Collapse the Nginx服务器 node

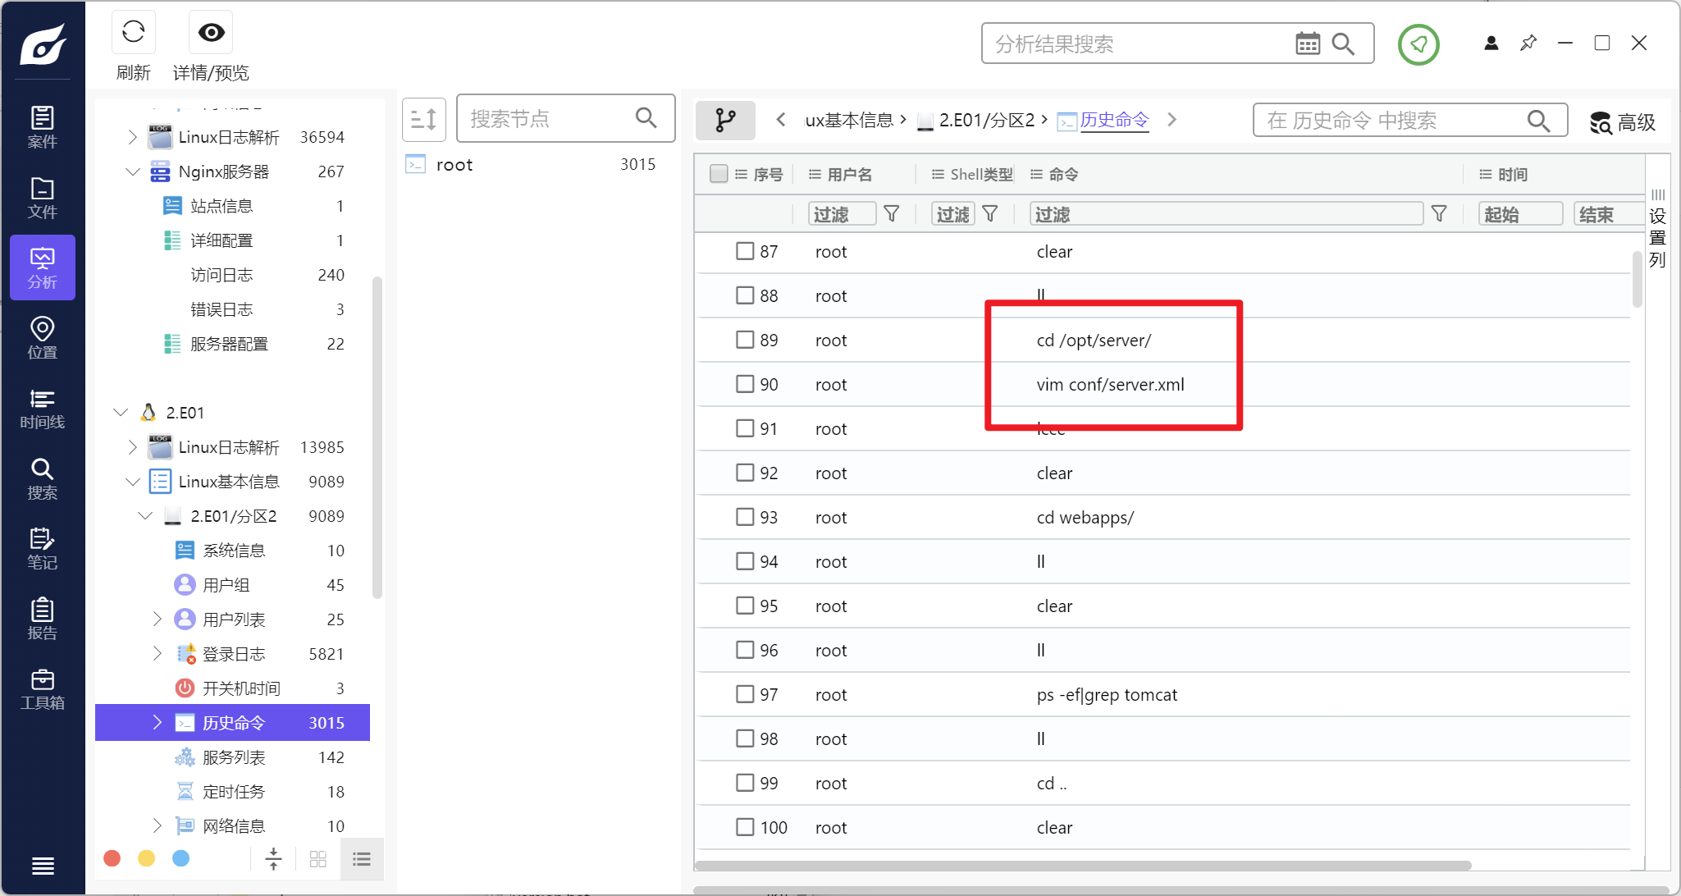[132, 171]
